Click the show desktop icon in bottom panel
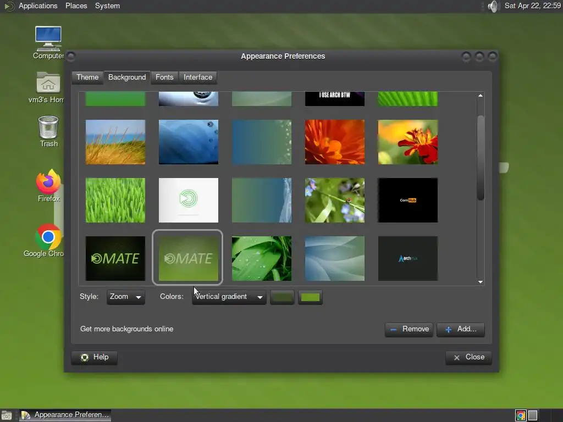The width and height of the screenshot is (563, 422). pyautogui.click(x=6, y=415)
